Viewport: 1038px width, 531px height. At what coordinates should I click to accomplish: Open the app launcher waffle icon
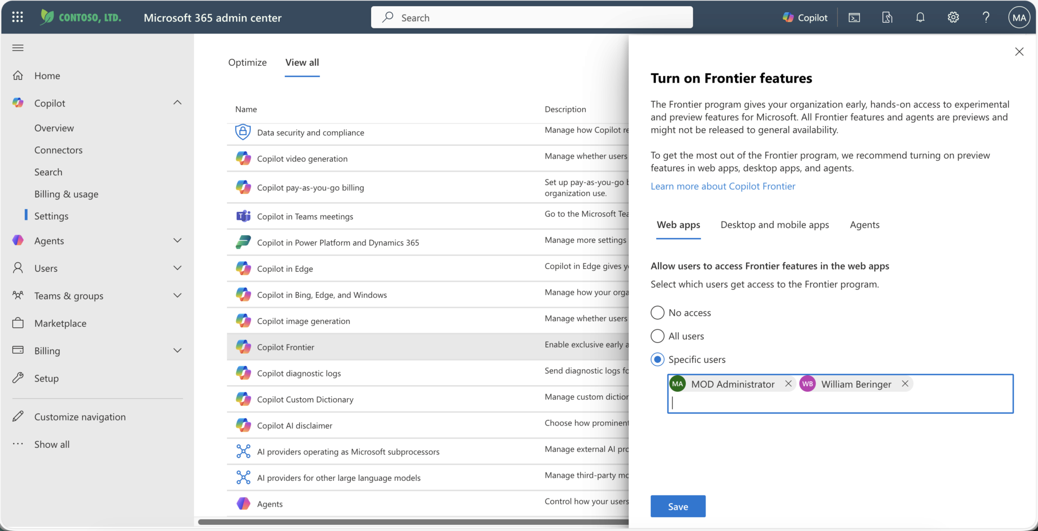[x=17, y=17]
